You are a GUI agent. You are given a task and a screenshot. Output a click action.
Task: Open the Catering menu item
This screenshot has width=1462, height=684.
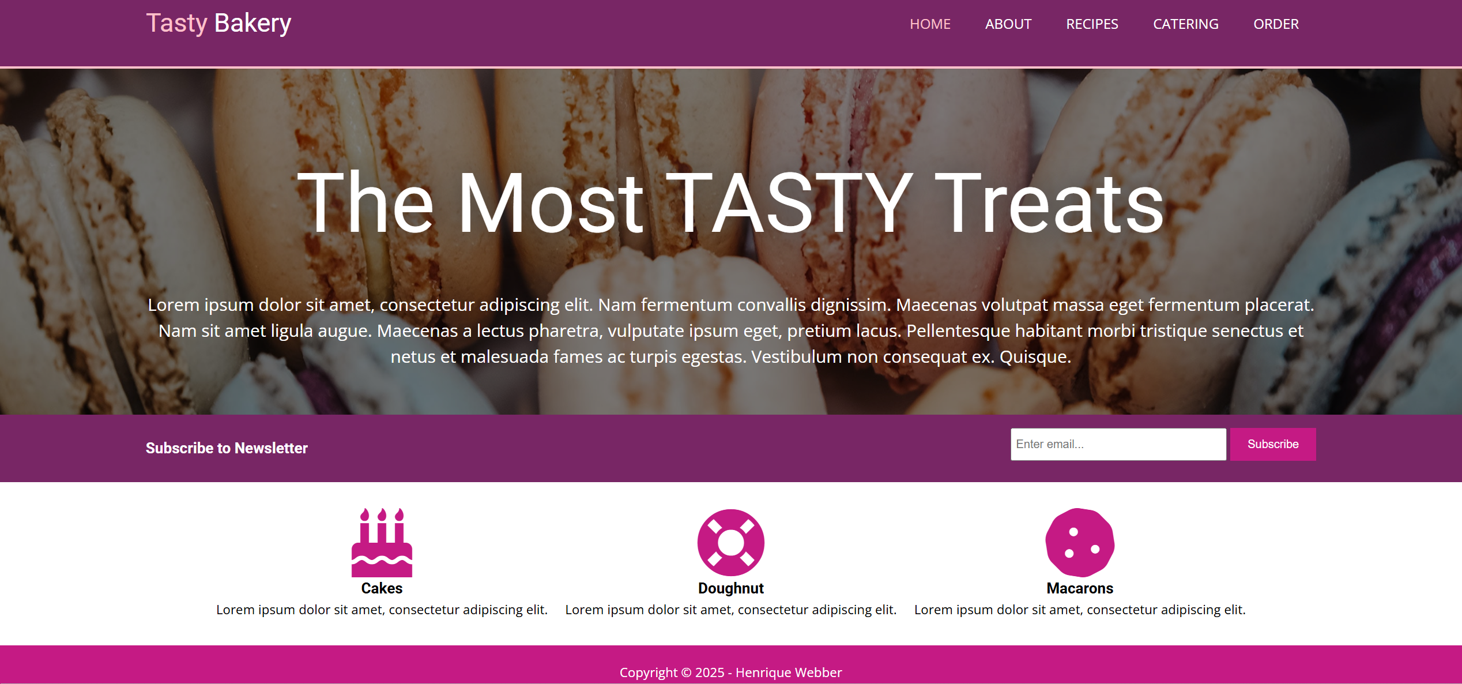coord(1185,24)
